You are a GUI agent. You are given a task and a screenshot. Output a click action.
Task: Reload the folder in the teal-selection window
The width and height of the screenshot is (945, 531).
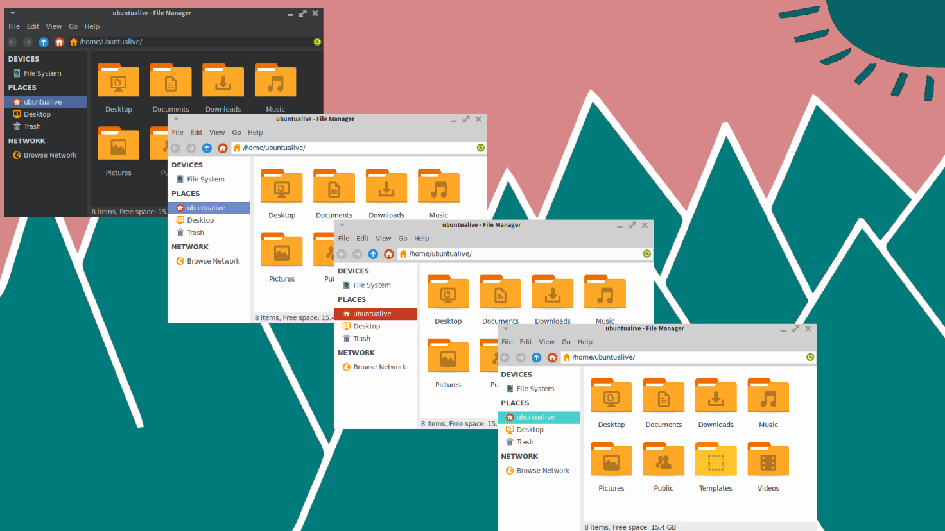coord(810,357)
